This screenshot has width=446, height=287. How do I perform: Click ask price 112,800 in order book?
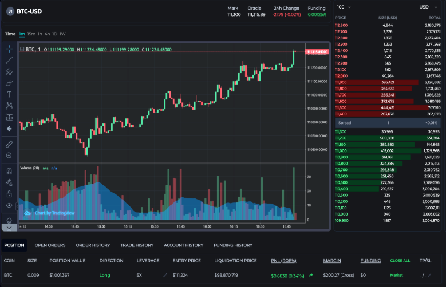pos(341,25)
